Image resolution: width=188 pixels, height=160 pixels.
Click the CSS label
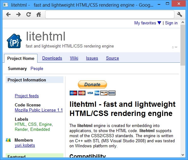pos(32,124)
